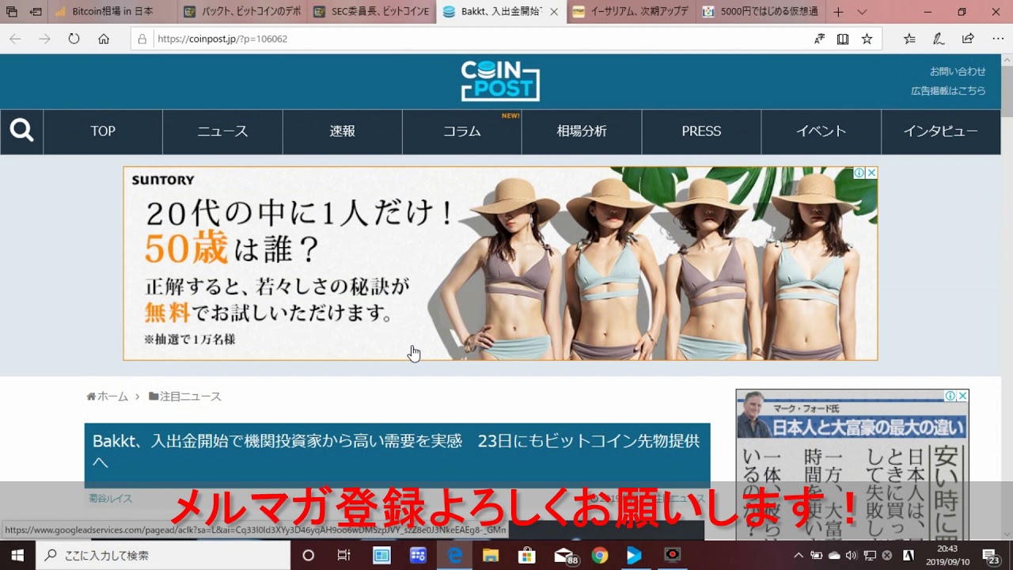Select 相場分析 in navigation bar
The width and height of the screenshot is (1013, 570).
pos(582,131)
